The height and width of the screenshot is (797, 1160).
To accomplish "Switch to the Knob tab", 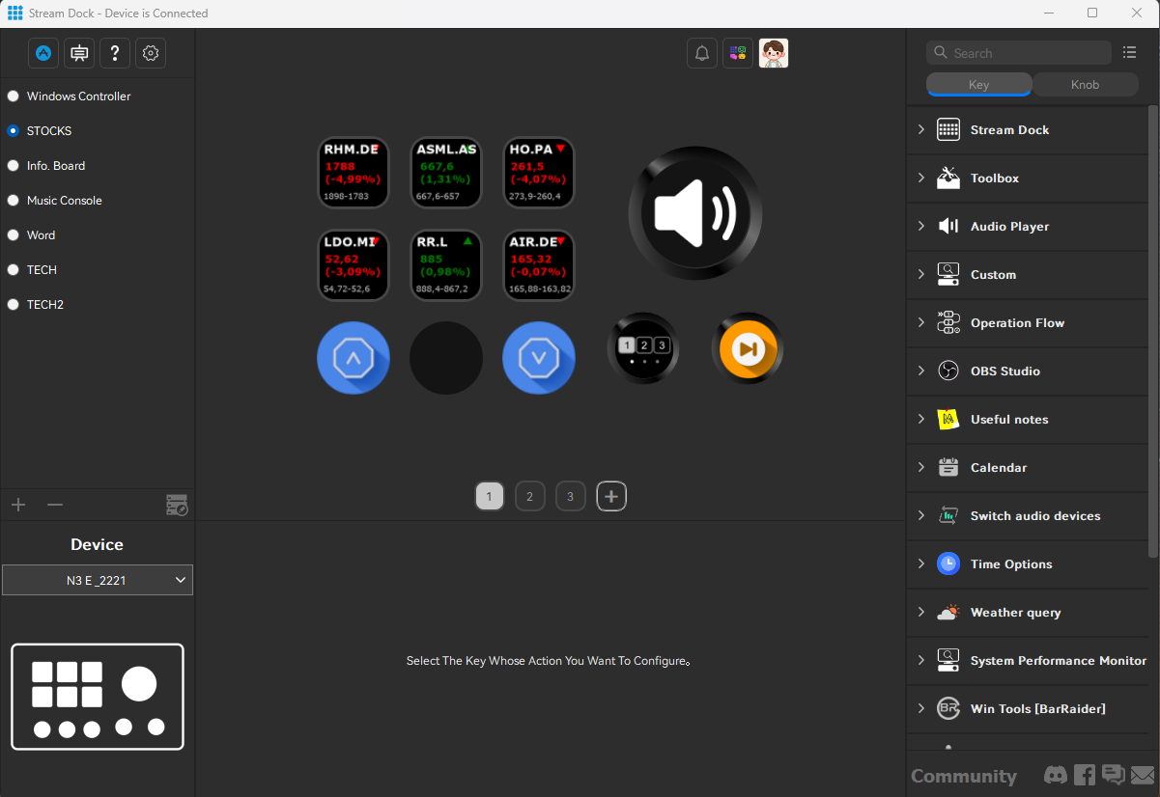I will (1085, 85).
